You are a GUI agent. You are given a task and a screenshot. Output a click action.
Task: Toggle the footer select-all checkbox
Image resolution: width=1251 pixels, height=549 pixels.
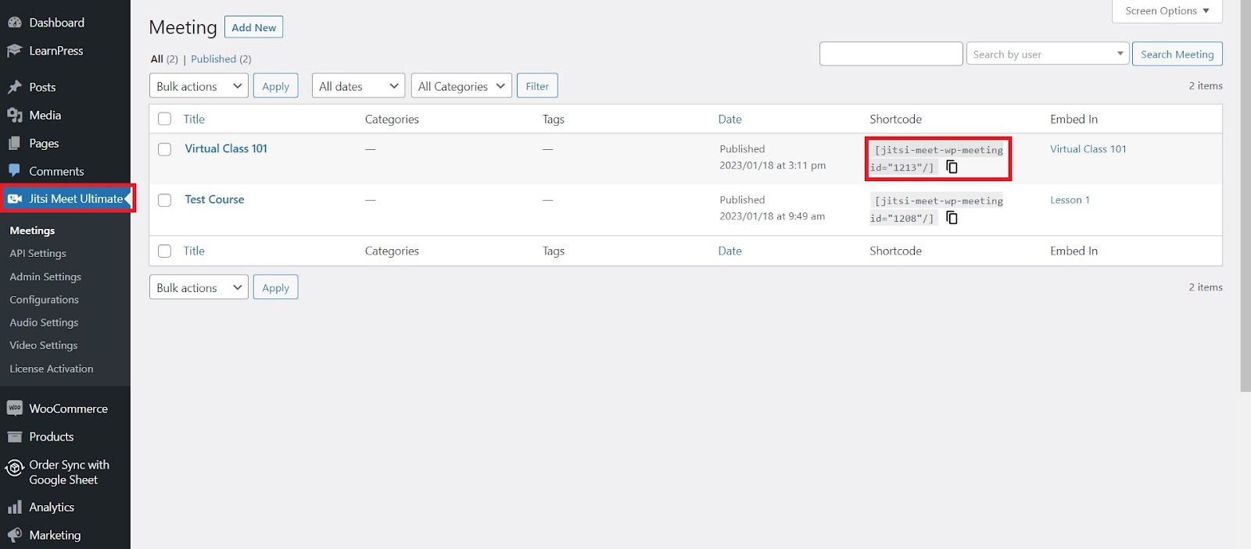click(164, 251)
